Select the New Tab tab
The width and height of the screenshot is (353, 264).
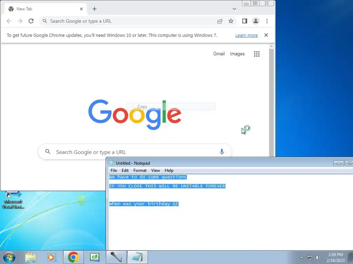click(x=46, y=9)
